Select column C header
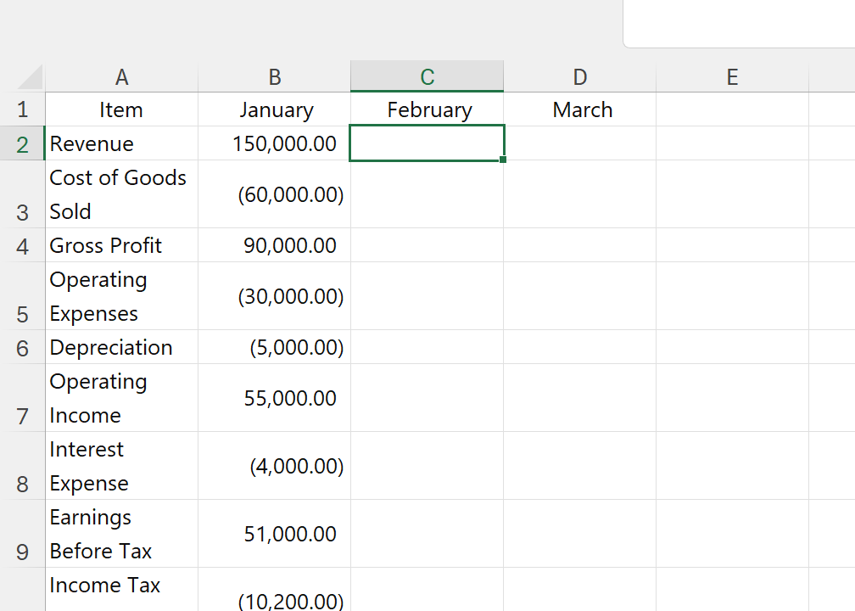The image size is (855, 611). coord(427,77)
